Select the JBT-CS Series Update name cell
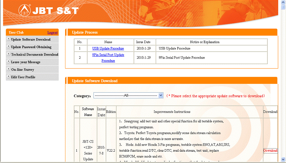286x163 pixels. (x=88, y=150)
